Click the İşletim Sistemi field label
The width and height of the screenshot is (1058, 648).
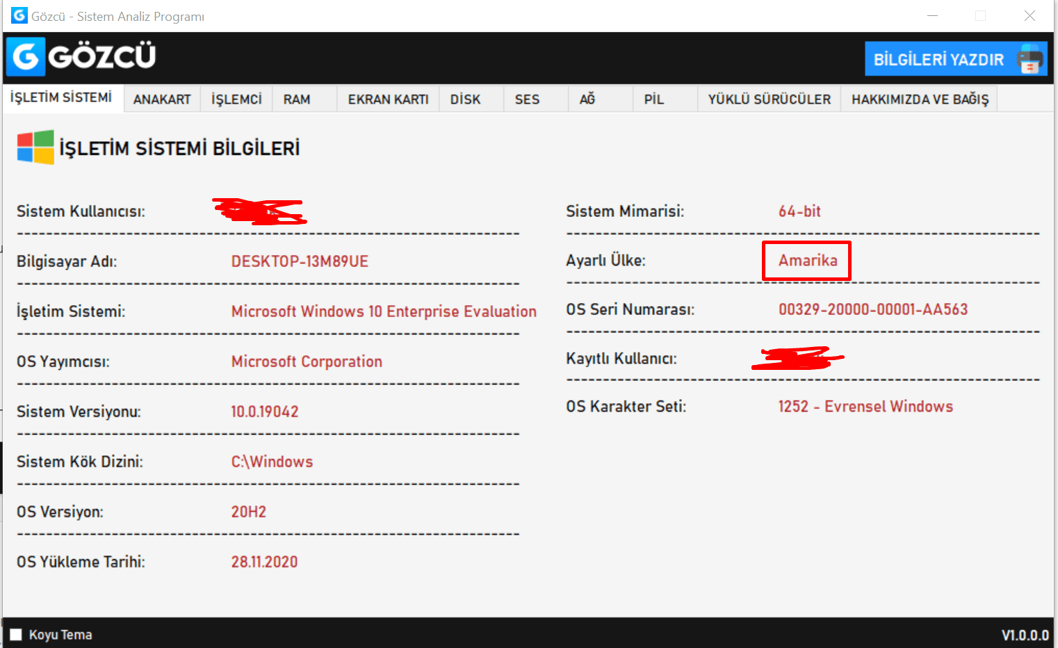(x=71, y=311)
